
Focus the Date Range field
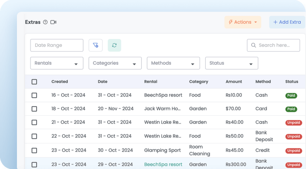[x=57, y=45]
